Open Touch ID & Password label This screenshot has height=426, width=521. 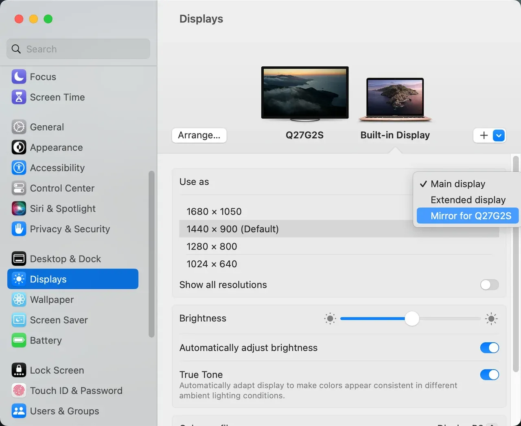click(x=76, y=391)
